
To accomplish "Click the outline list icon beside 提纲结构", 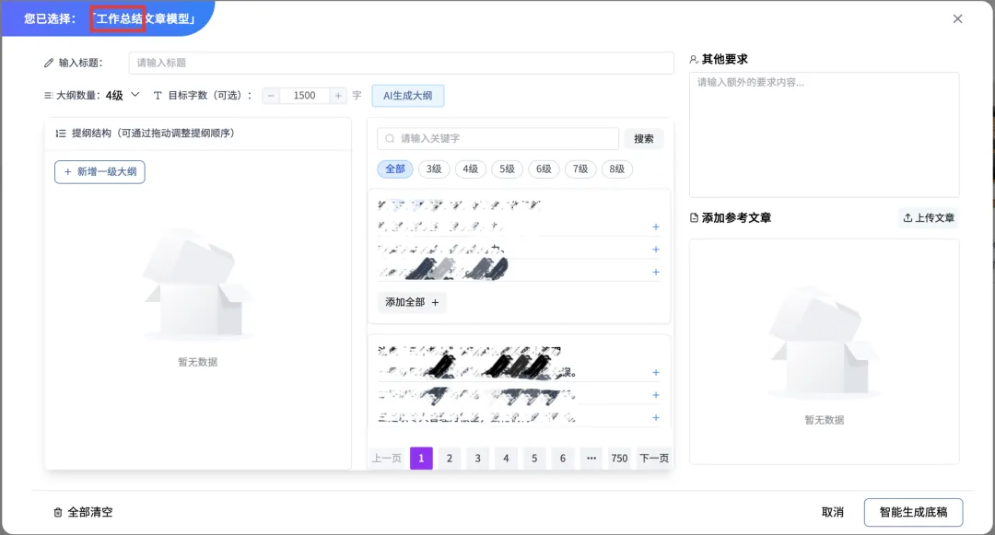I will (61, 134).
